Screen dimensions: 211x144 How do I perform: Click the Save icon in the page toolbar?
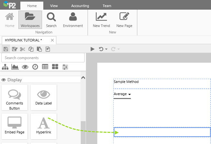(5, 49)
